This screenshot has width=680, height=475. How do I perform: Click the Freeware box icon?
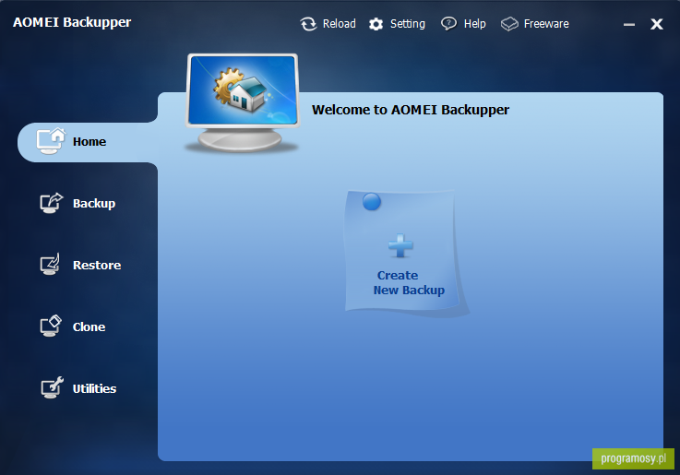coord(509,24)
